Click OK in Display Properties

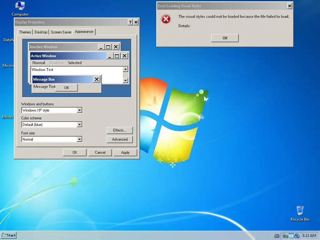click(x=75, y=152)
